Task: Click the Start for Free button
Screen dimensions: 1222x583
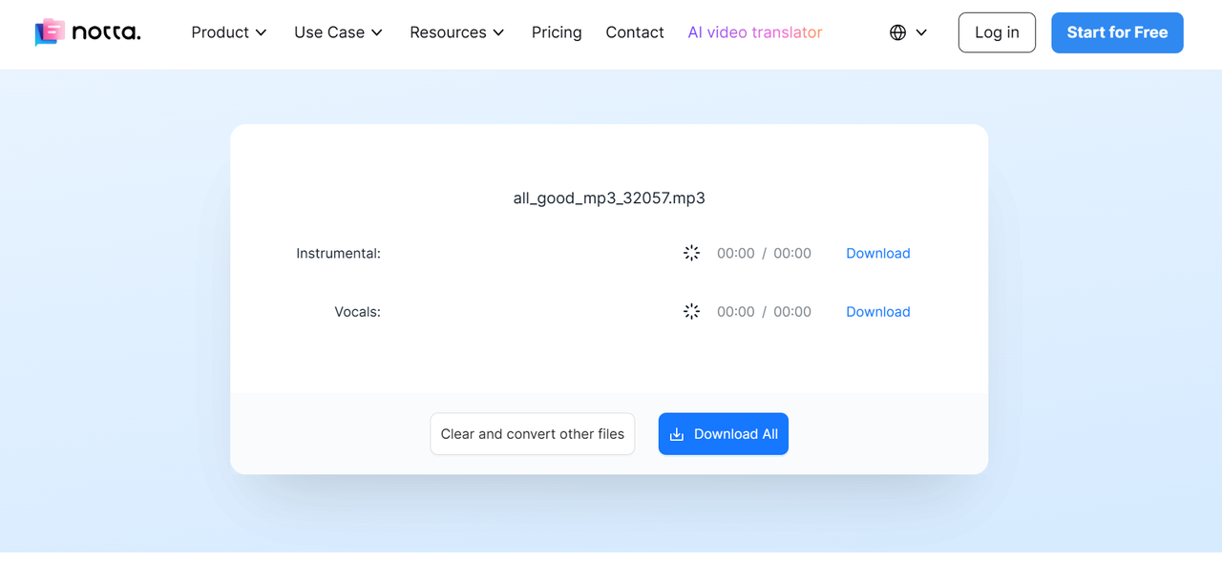Action: click(1117, 32)
